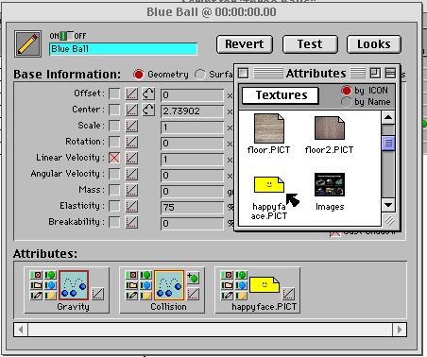Click happyface.PICT's pencil mini icon
This screenshot has width=427, height=357.
coord(227,296)
